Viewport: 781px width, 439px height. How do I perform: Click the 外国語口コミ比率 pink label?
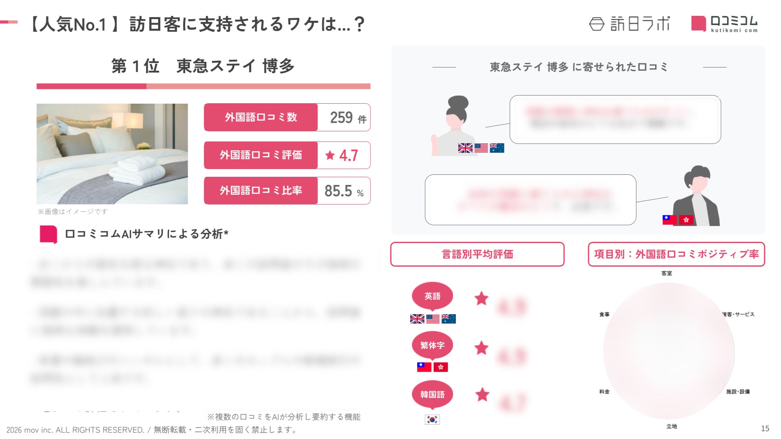click(261, 191)
